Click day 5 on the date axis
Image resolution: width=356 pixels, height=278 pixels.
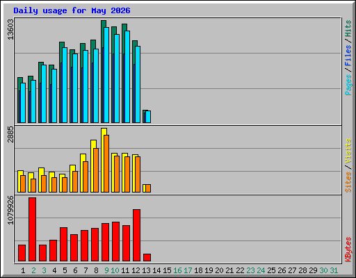pos(65,270)
